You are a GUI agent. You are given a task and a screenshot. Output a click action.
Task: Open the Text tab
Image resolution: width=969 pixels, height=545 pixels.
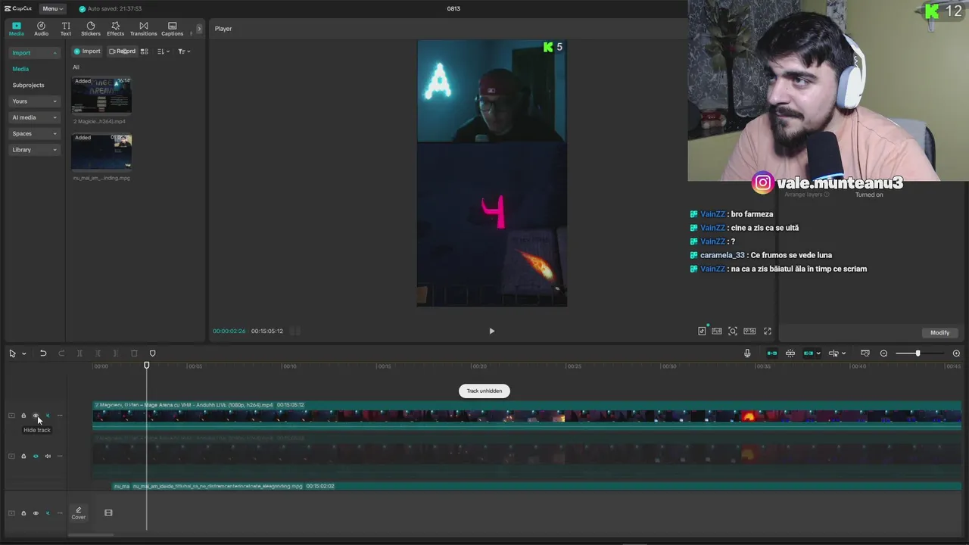tap(66, 29)
